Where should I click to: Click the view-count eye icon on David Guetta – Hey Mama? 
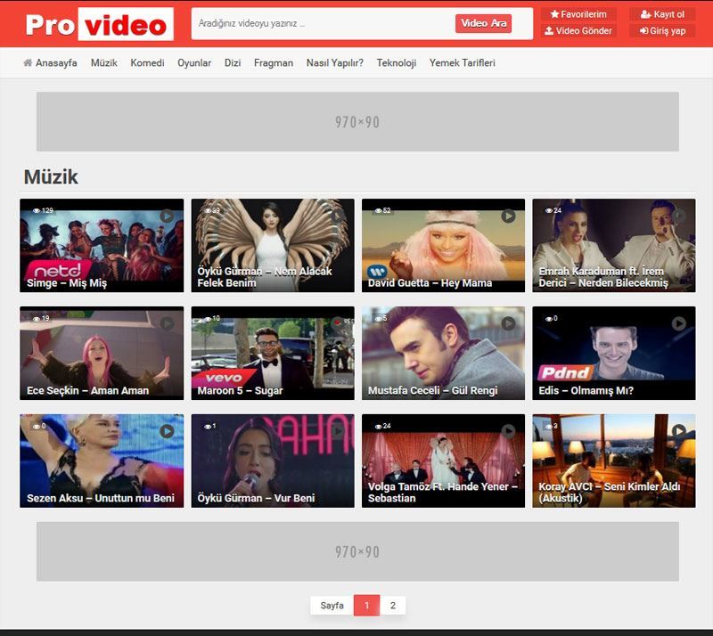tap(378, 210)
